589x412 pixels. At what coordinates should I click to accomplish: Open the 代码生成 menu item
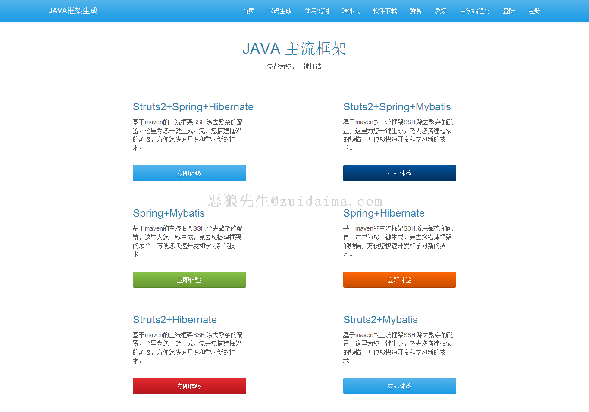click(x=279, y=11)
